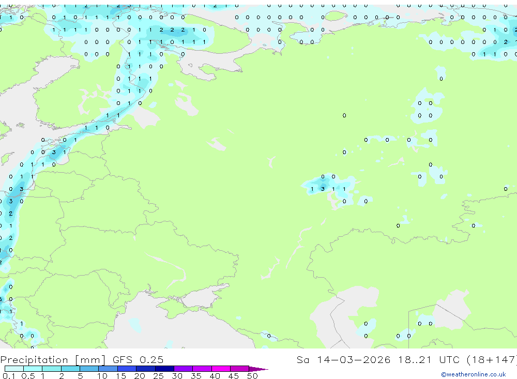This screenshot has height=379, width=517.
Task: Pick the 15 to 20 mm legend swatch
Action: pos(127,369)
